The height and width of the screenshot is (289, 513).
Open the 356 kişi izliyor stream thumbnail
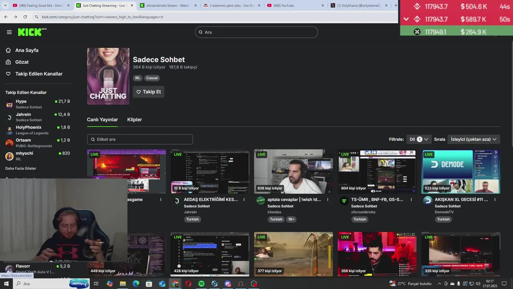[x=377, y=254]
